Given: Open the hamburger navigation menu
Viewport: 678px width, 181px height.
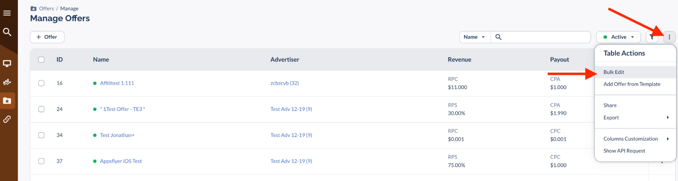Looking at the screenshot, I should pos(7,13).
